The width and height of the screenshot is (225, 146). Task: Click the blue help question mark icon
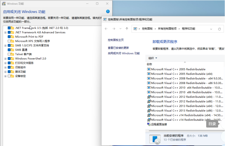pos(108,11)
